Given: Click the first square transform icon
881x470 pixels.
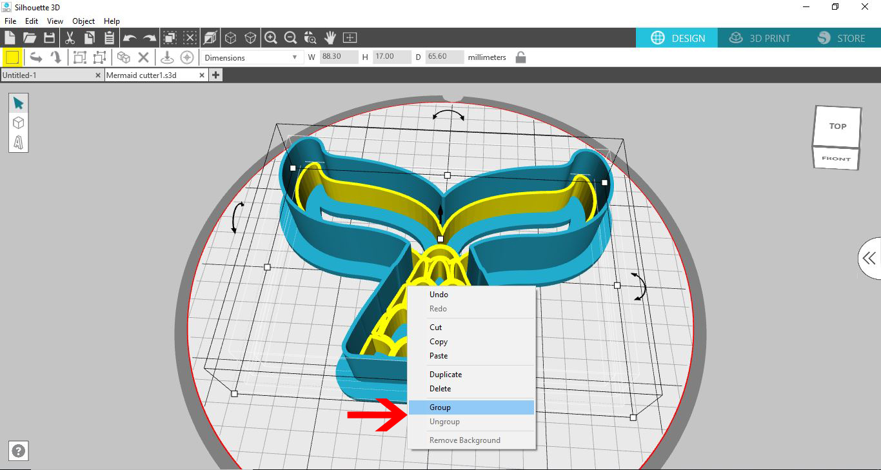Looking at the screenshot, I should pos(79,57).
